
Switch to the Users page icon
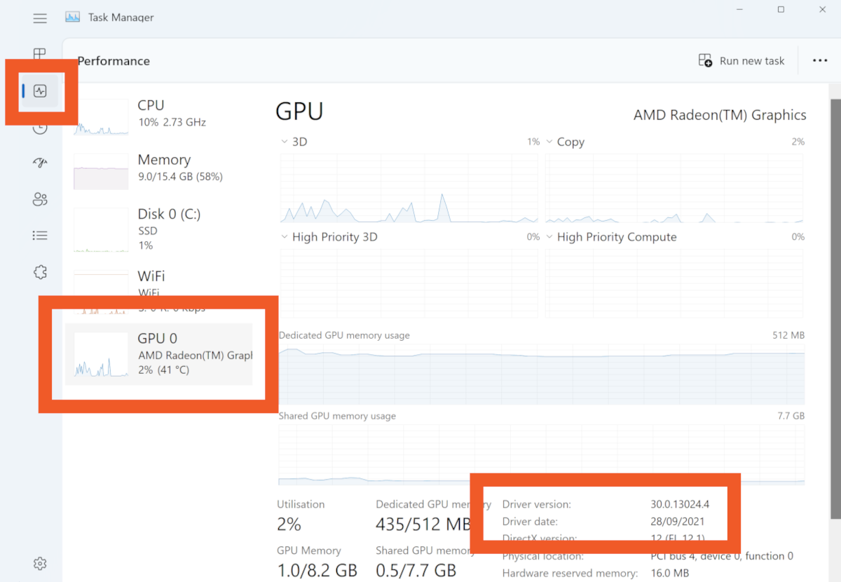[40, 200]
